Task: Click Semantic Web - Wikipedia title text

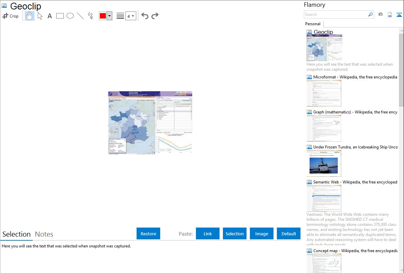Action: [x=355, y=182]
